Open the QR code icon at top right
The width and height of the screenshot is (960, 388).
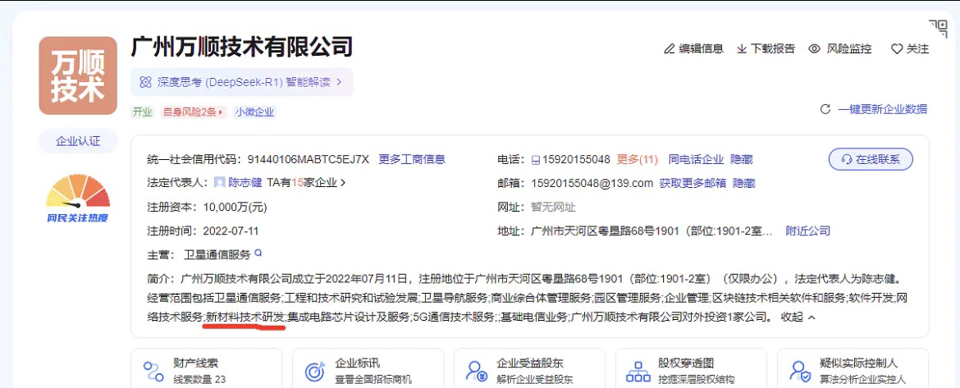click(937, 28)
